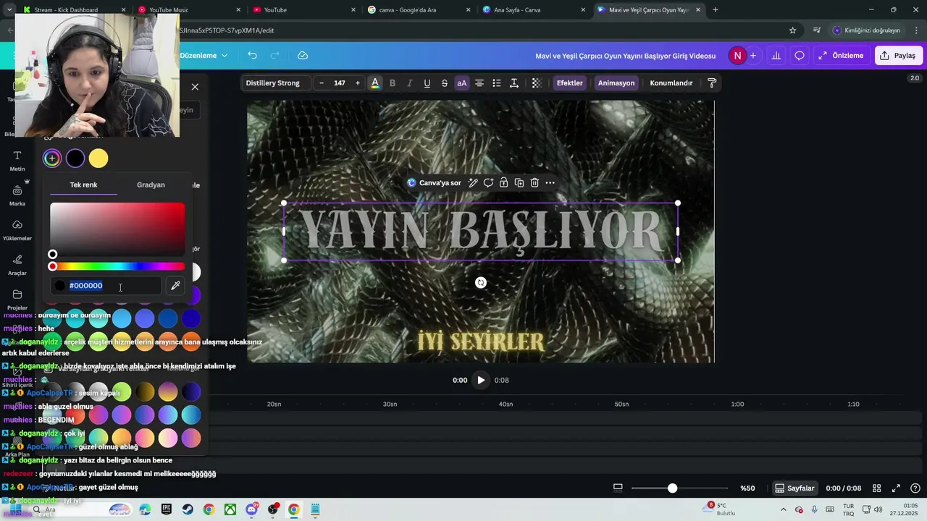Edit the font size value 147
Viewport: 927px width, 521px height.
click(340, 83)
